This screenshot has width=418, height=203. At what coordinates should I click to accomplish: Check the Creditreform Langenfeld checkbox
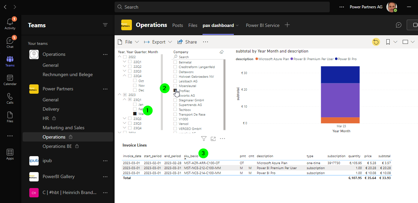(175, 67)
